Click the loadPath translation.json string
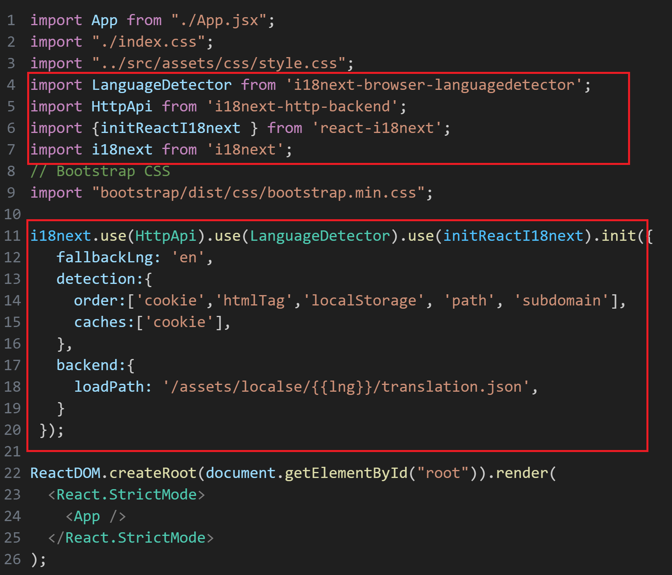The width and height of the screenshot is (672, 575). (x=346, y=387)
